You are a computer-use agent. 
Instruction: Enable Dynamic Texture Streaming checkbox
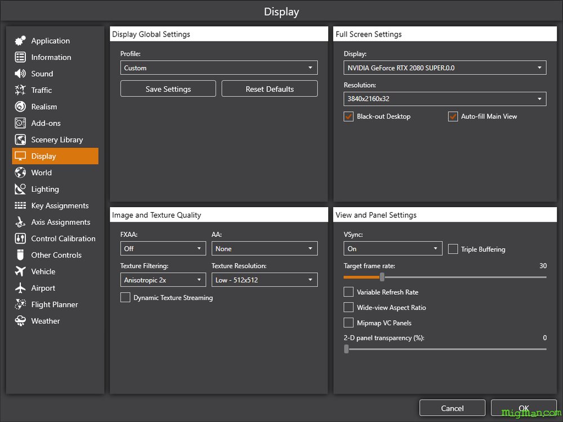tap(125, 298)
